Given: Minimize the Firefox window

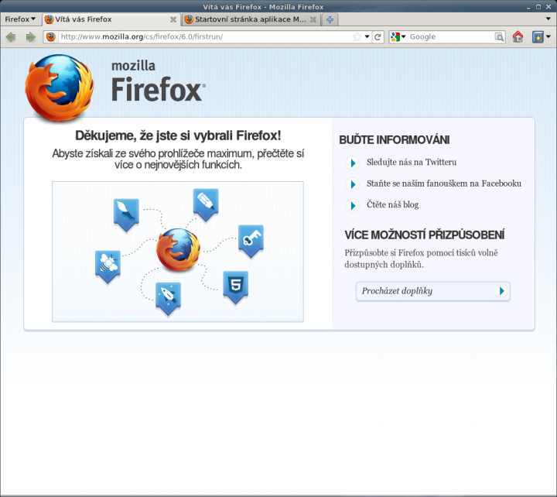Looking at the screenshot, I should [x=528, y=7].
